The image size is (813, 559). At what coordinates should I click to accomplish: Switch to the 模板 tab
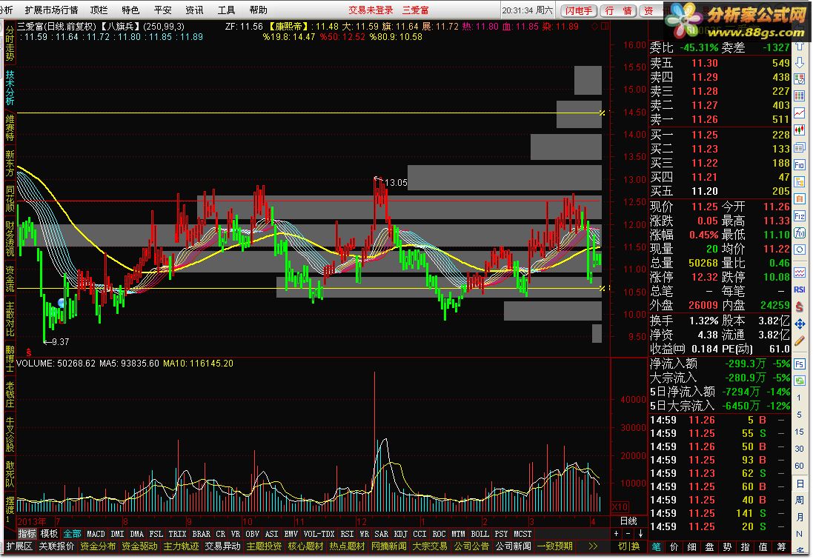coord(49,534)
